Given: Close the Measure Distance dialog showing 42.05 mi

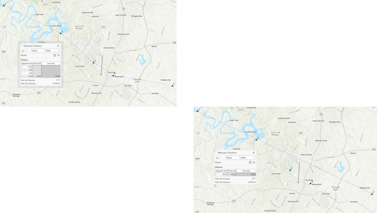Looking at the screenshot, I should (254, 153).
